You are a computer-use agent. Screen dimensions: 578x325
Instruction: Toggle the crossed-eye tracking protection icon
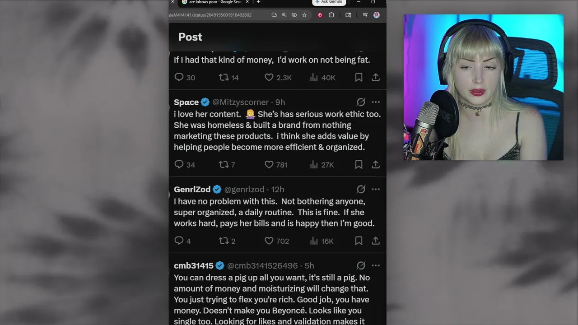click(294, 15)
